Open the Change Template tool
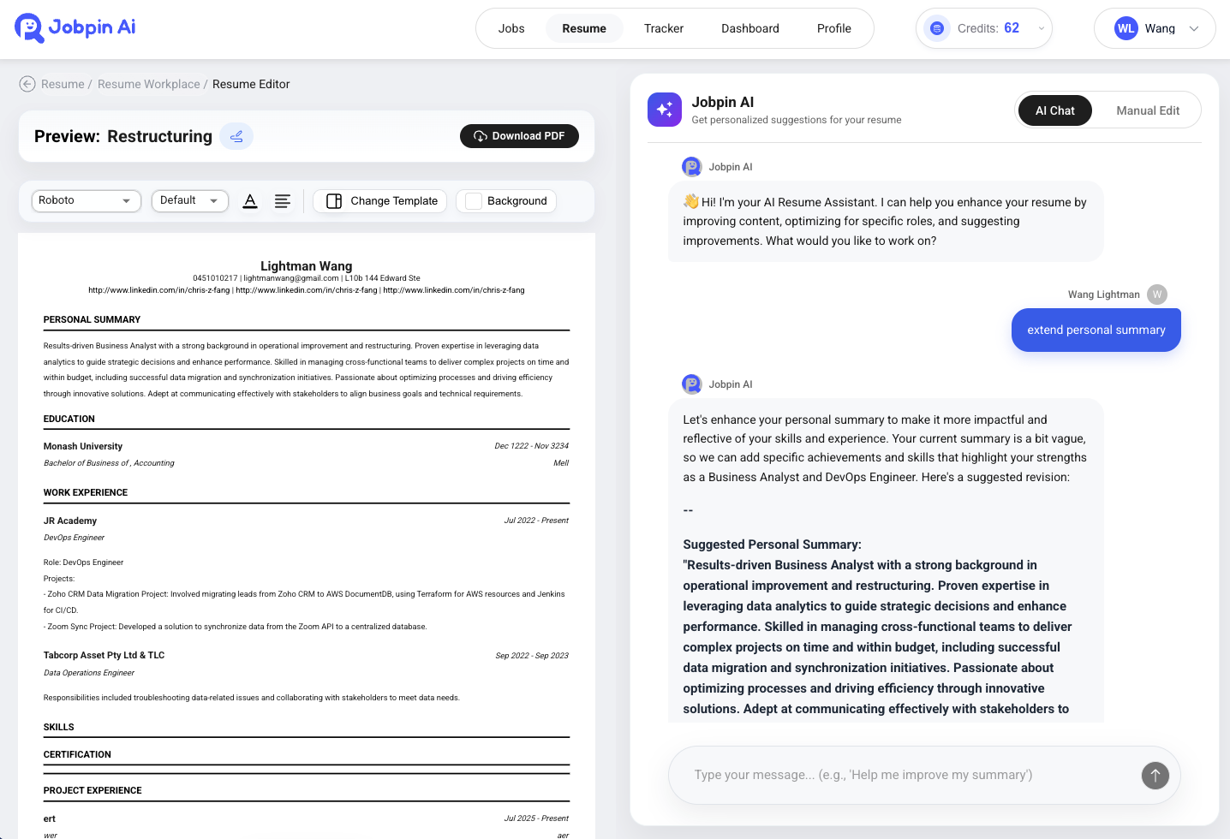 379,200
